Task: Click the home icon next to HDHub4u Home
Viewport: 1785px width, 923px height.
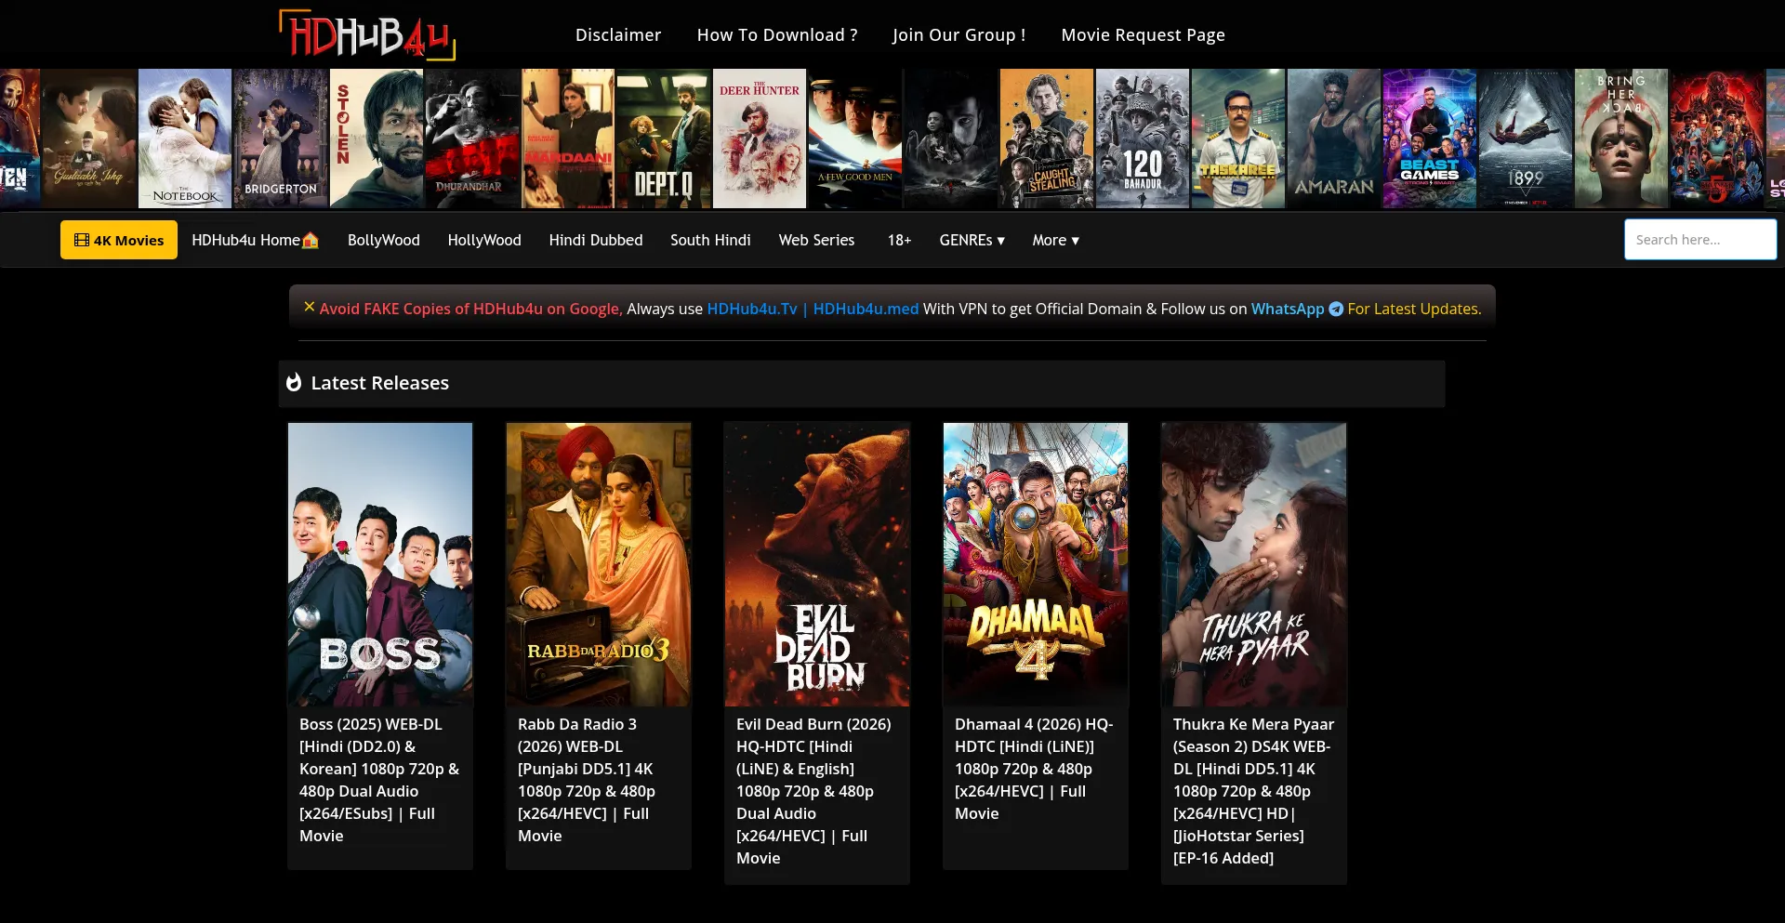Action: pos(311,240)
